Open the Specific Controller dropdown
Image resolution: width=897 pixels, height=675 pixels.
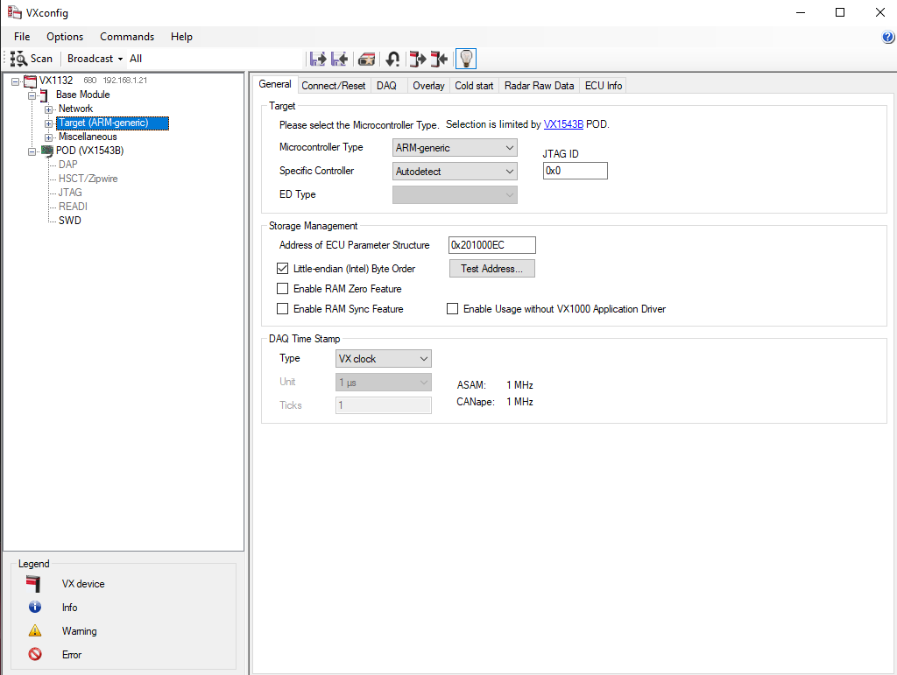point(455,171)
